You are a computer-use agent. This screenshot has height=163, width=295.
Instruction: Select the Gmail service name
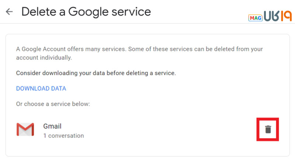click(x=52, y=126)
